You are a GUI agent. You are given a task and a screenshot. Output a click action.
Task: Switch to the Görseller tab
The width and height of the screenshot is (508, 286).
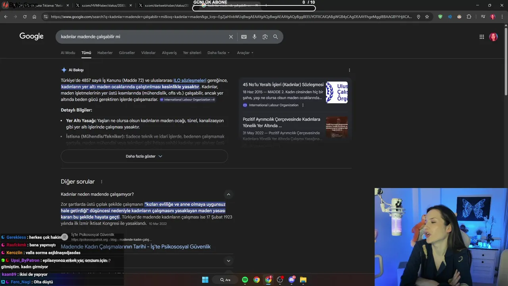127,53
